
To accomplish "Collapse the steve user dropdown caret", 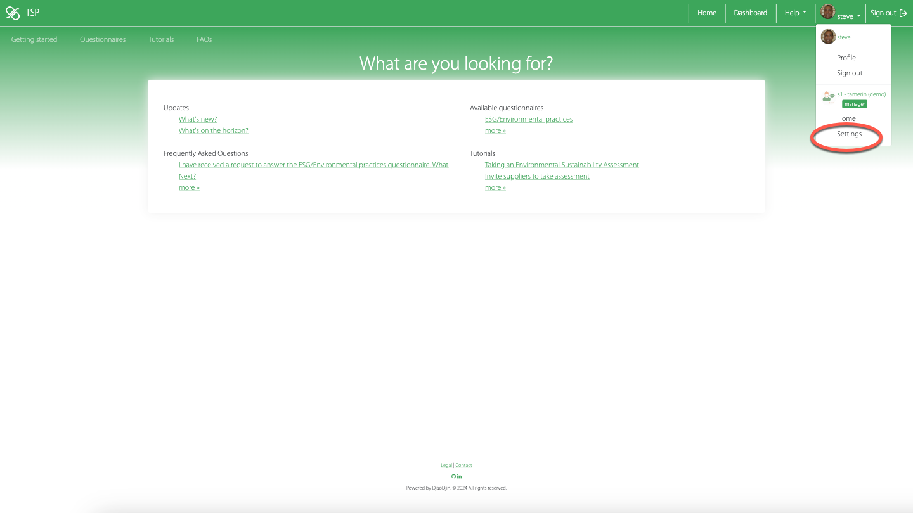I will tap(858, 16).
